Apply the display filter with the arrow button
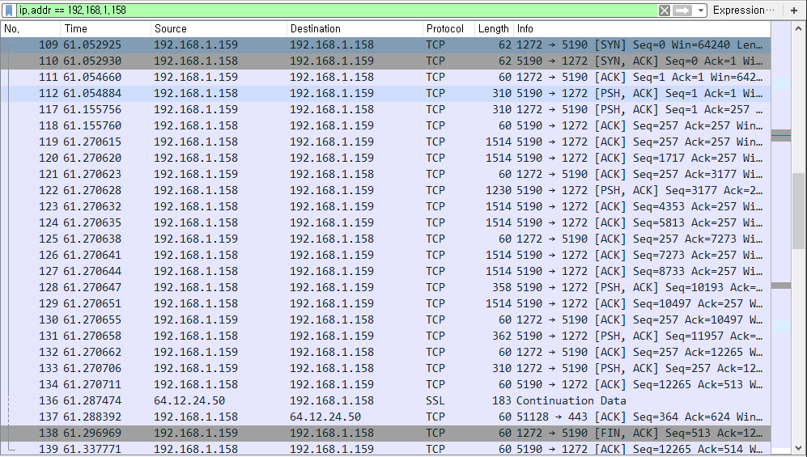807x457 pixels. pyautogui.click(x=682, y=11)
